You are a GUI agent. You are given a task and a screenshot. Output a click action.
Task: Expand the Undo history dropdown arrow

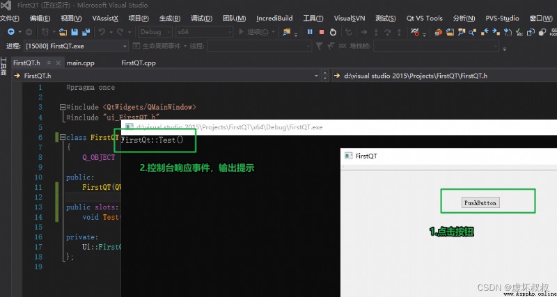tap(111, 32)
